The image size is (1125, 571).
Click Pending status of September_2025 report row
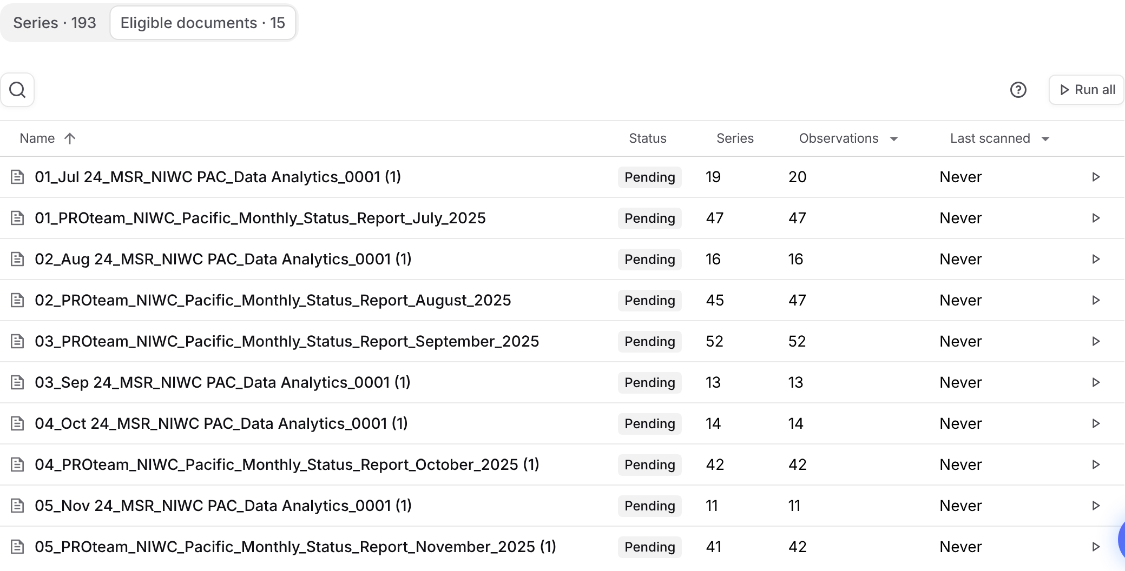(x=650, y=341)
